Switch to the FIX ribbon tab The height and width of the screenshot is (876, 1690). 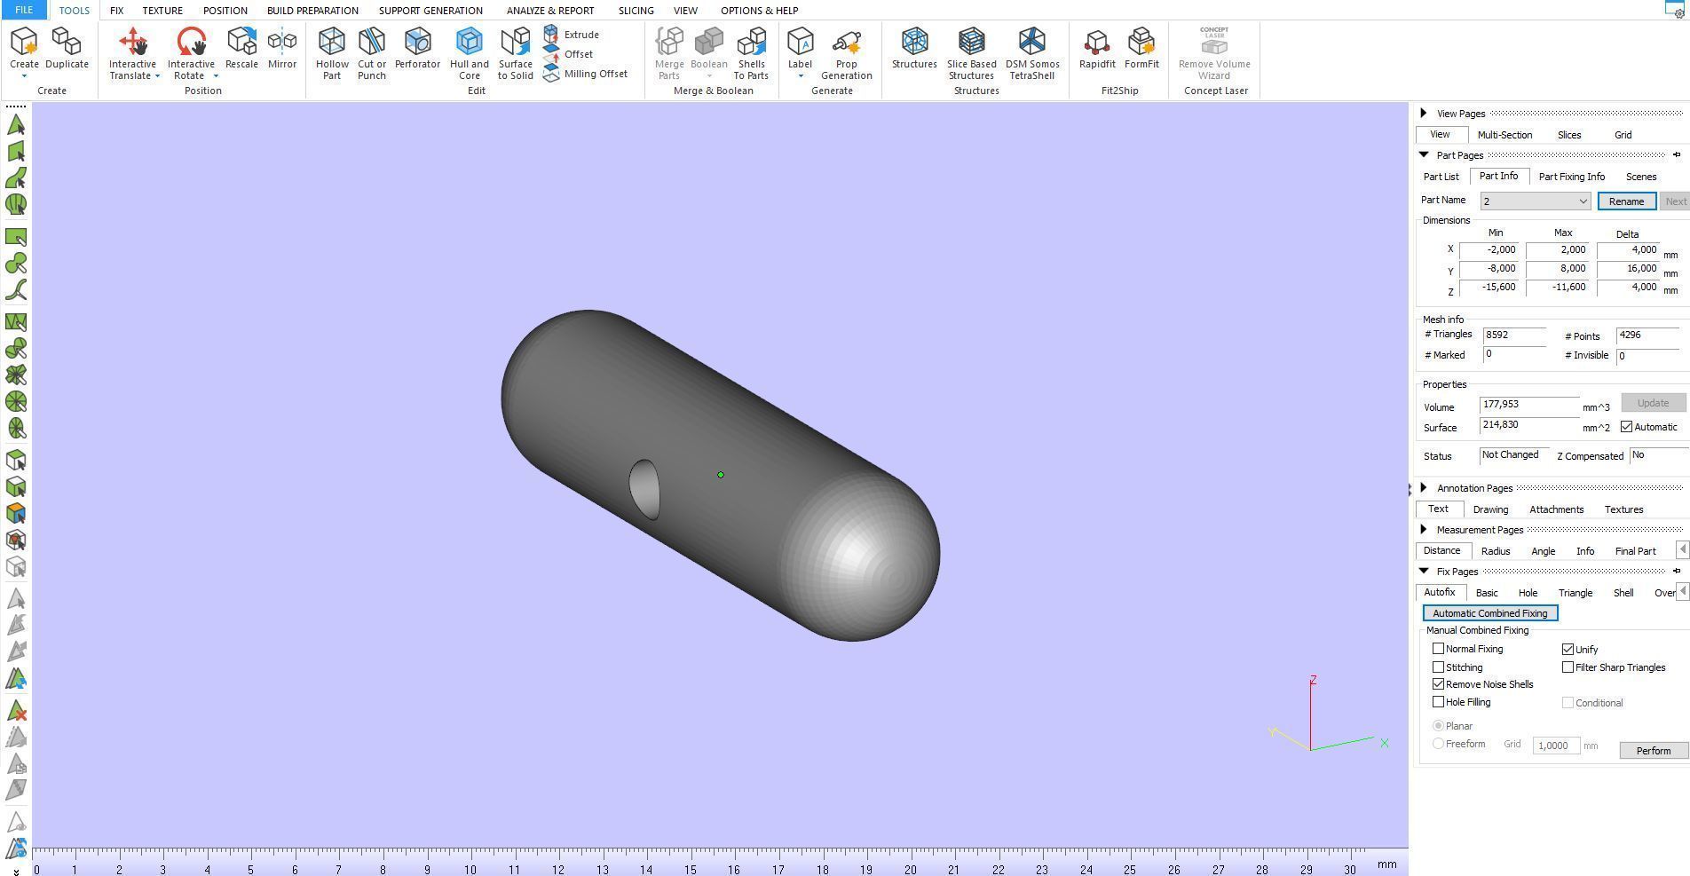[116, 11]
